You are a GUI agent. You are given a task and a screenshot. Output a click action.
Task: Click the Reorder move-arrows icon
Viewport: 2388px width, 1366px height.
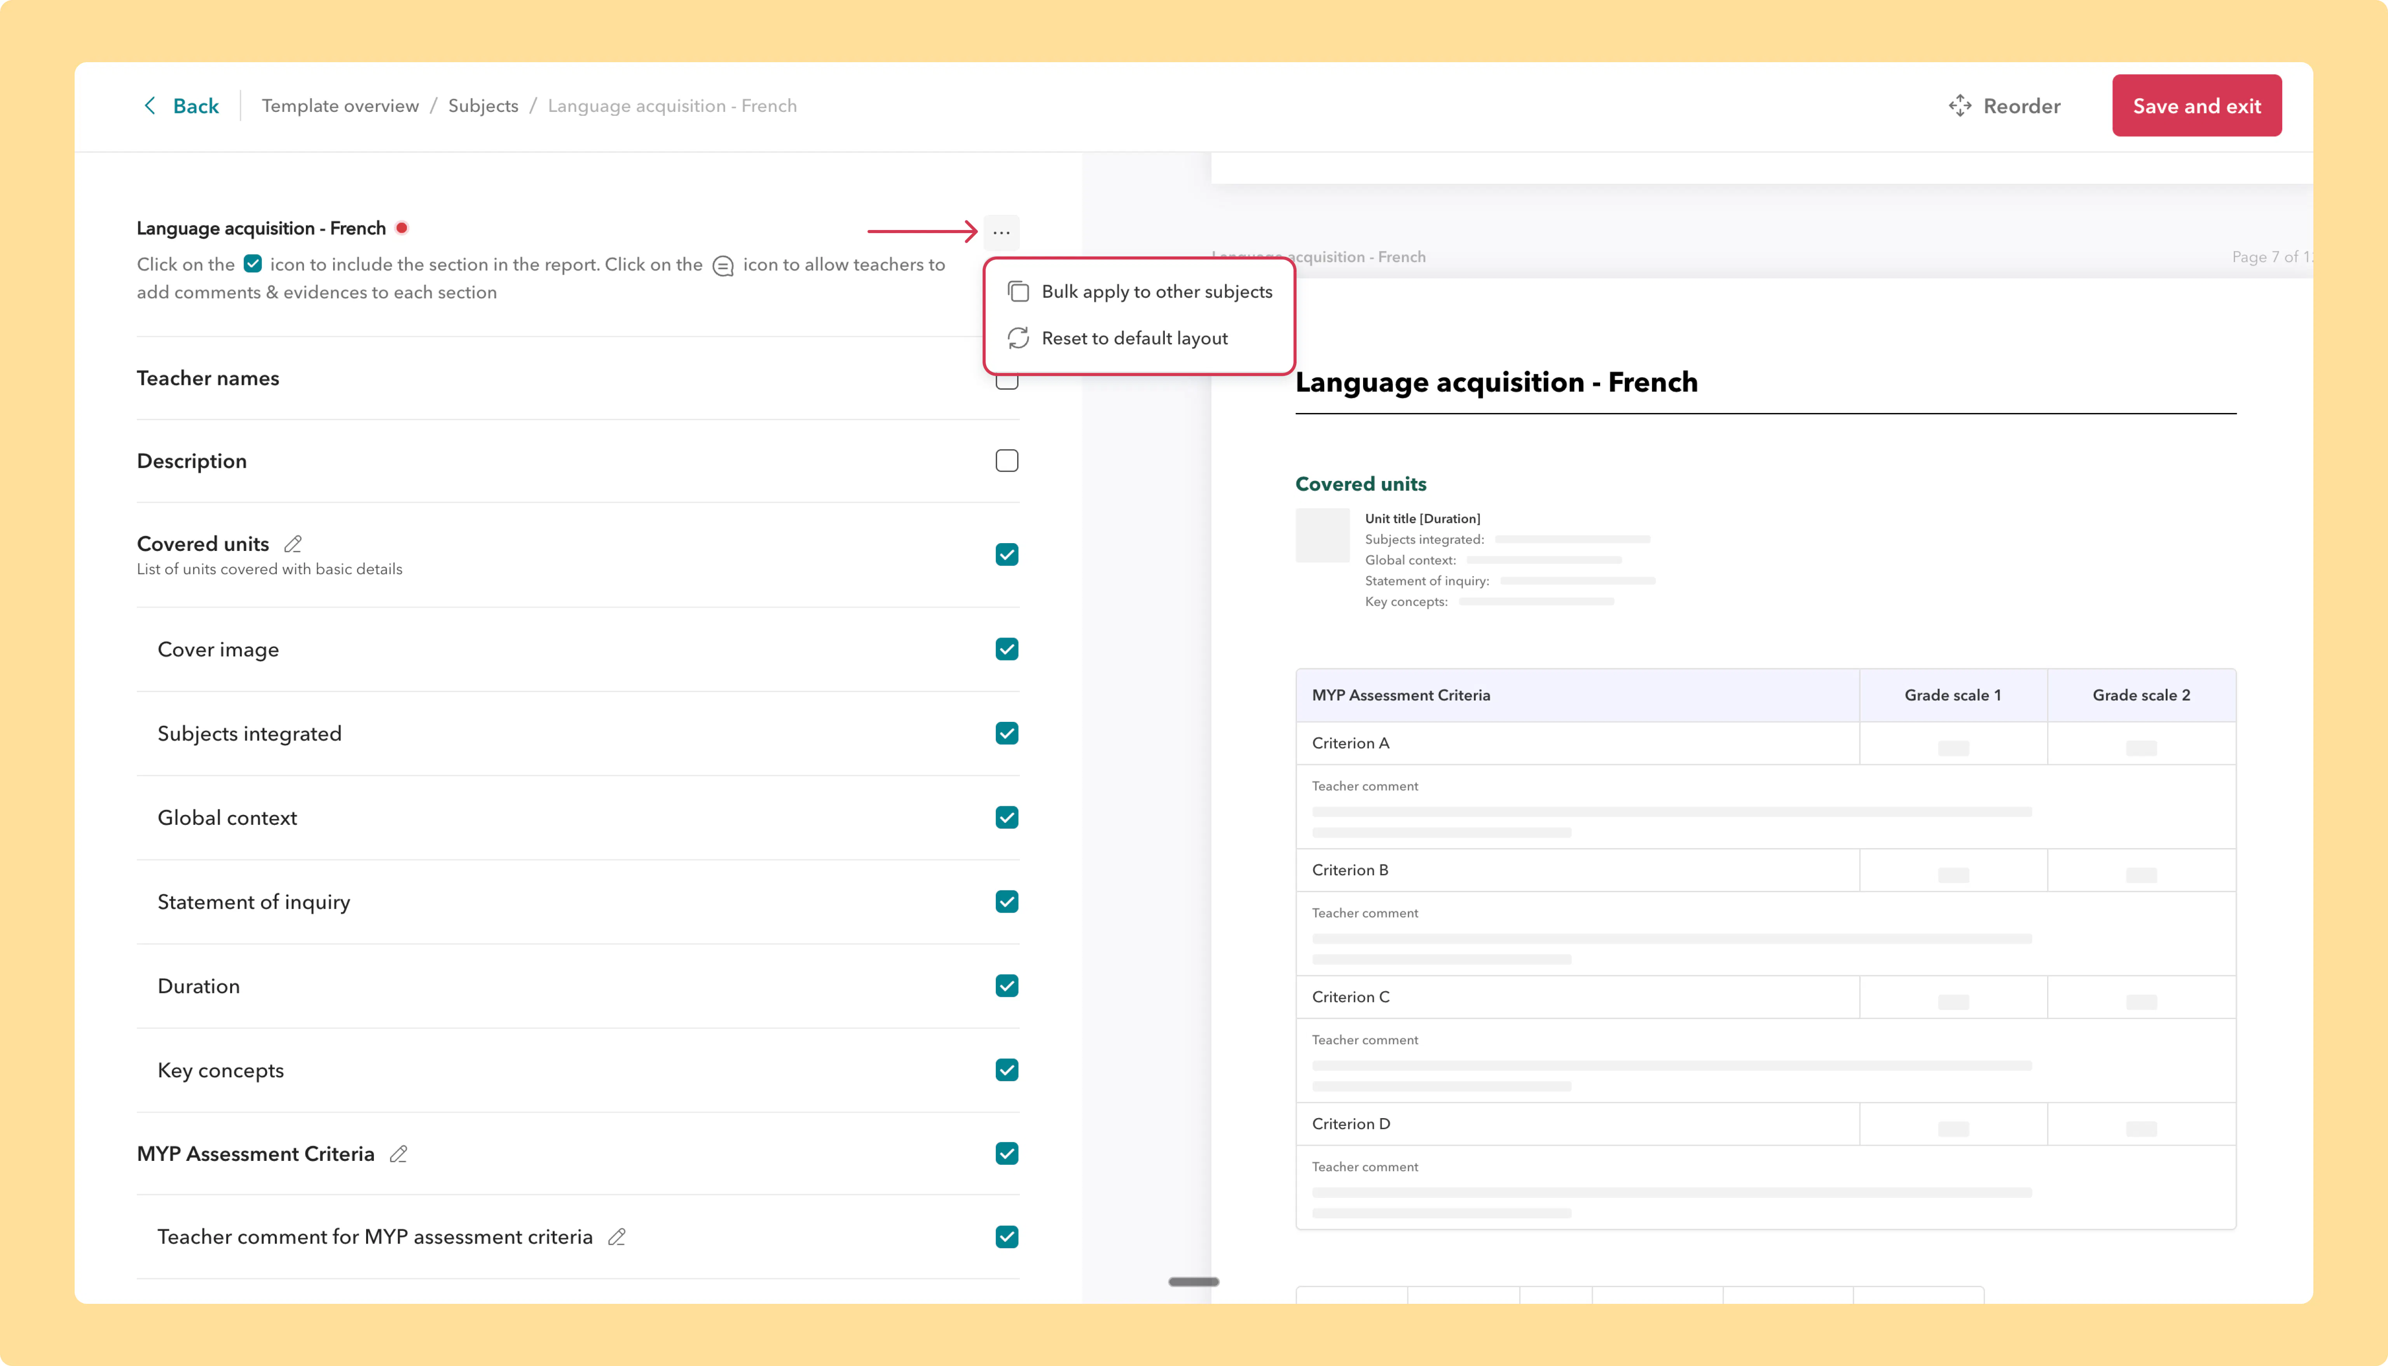click(x=1959, y=106)
